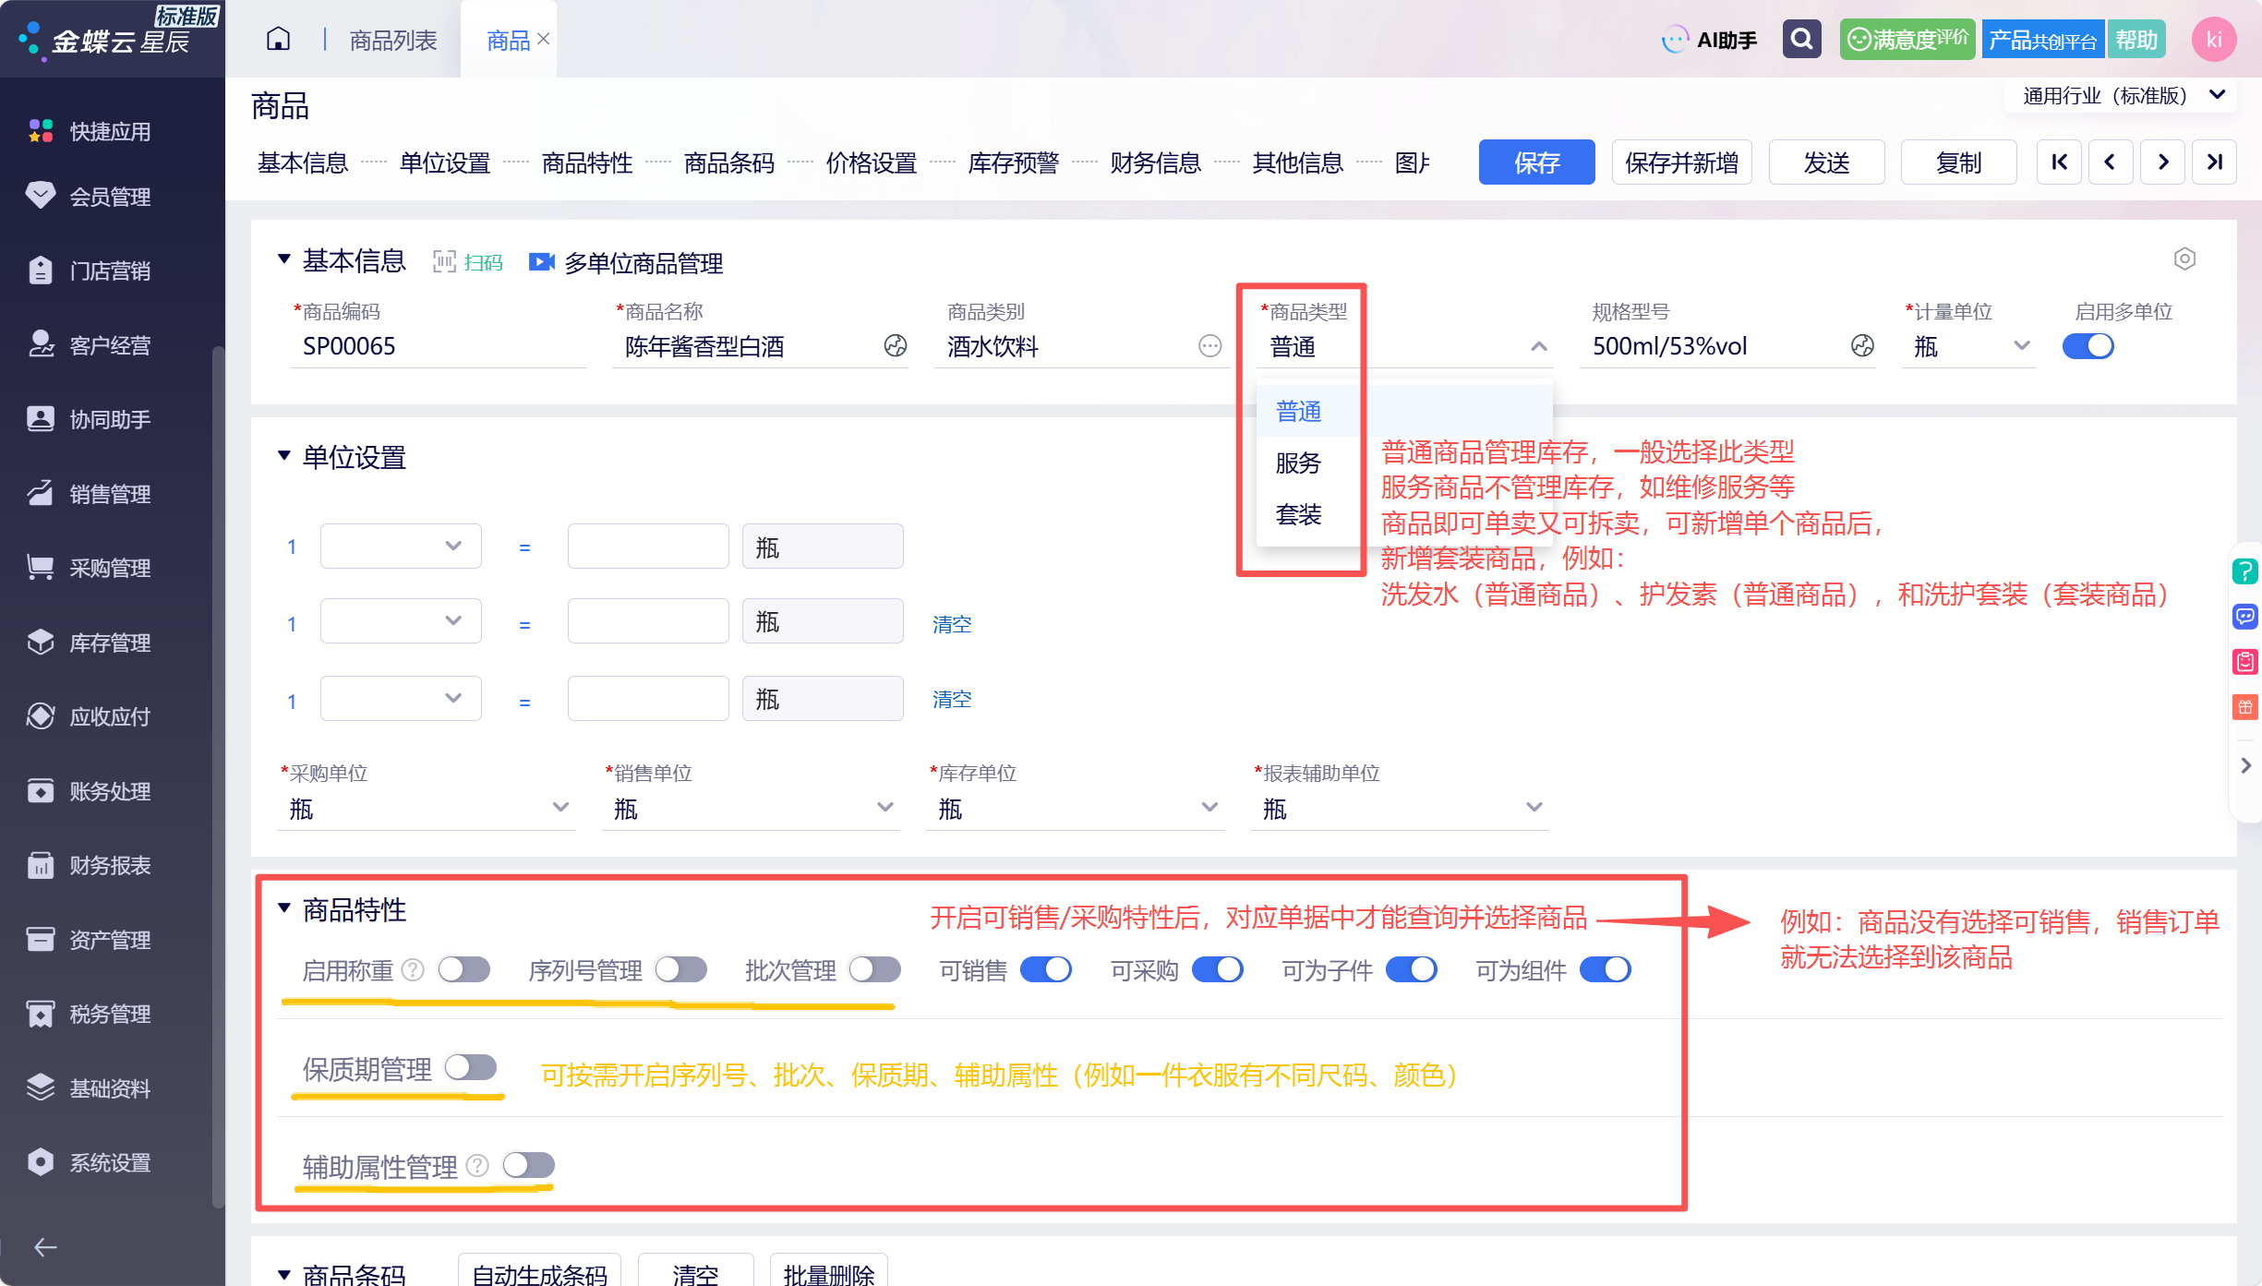Enable 辅助属性管理 switch
The height and width of the screenshot is (1286, 2262).
529,1165
